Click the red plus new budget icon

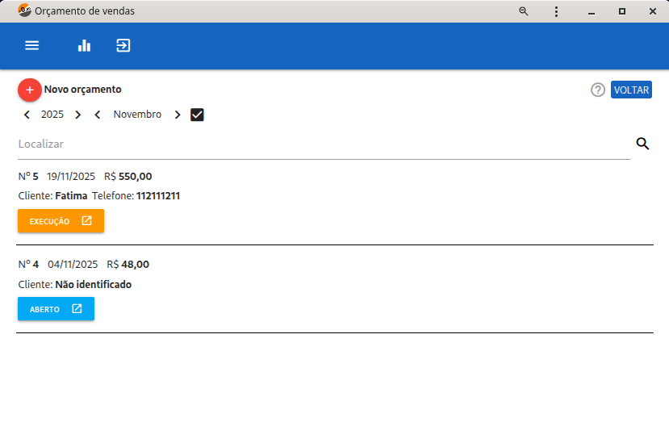(30, 90)
